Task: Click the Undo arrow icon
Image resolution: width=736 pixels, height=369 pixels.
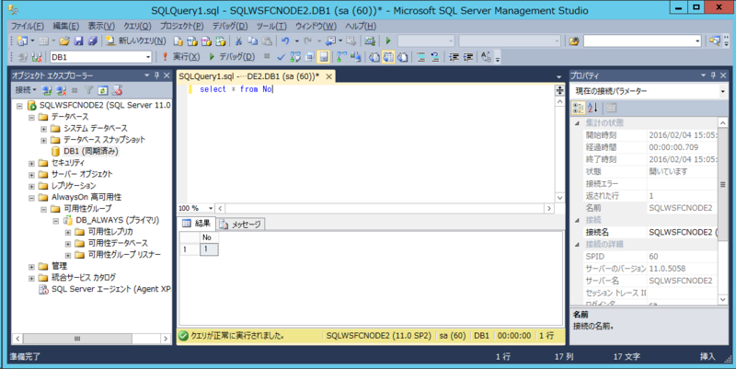Action: point(285,41)
